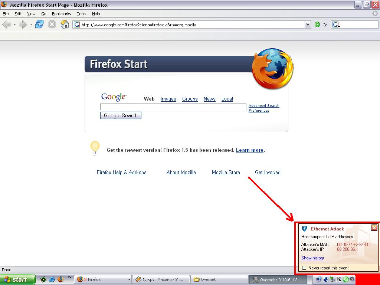Screen dimensions: 380x285
Task: Click the Google site icon in address bar
Action: tap(76, 24)
